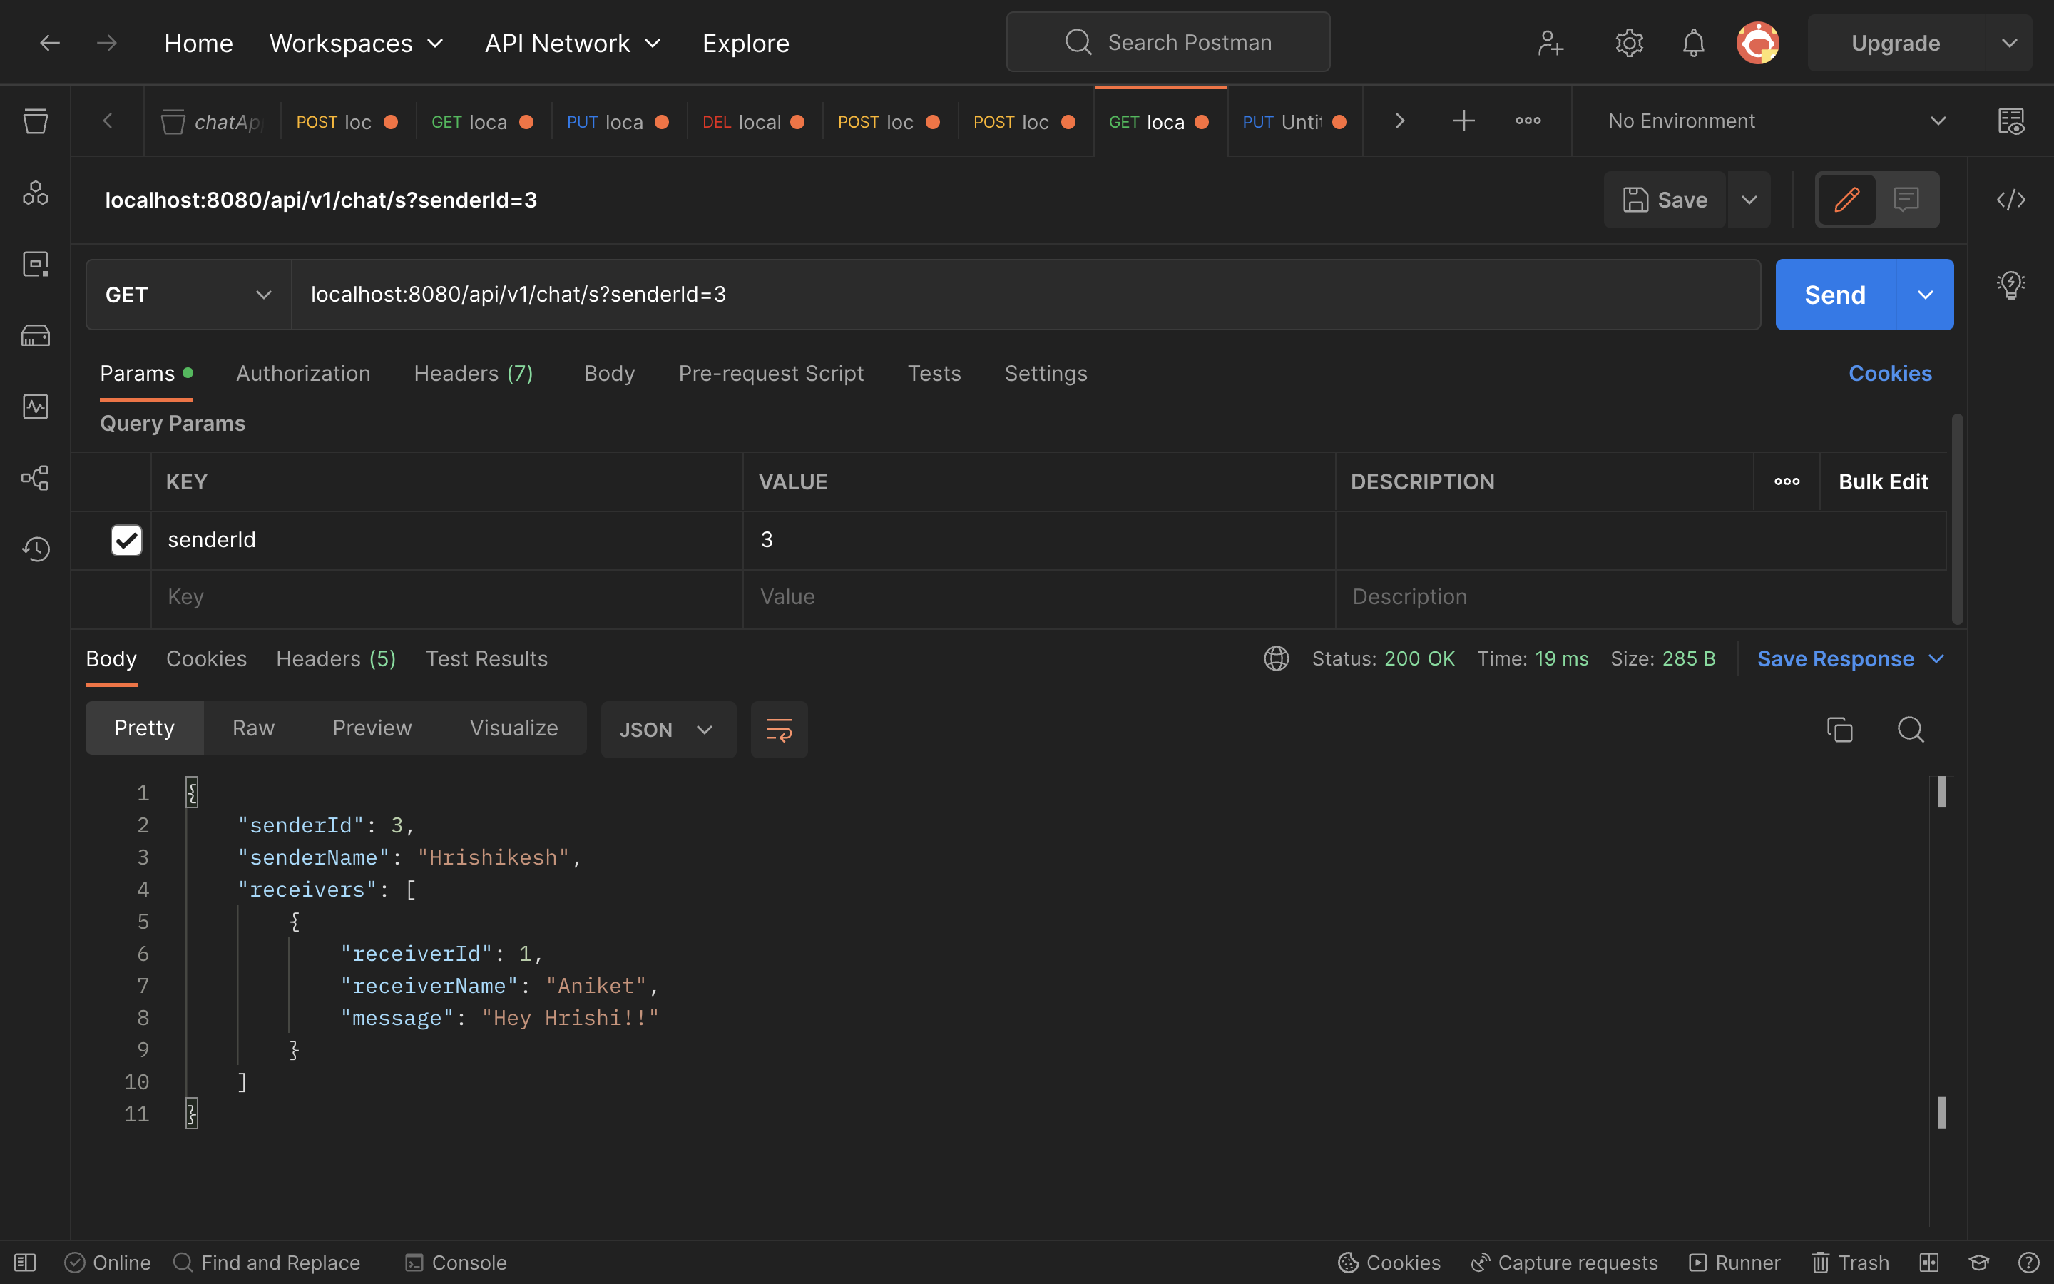This screenshot has width=2054, height=1284.
Task: Open the Mock Servers sidebar panel
Action: click(36, 335)
